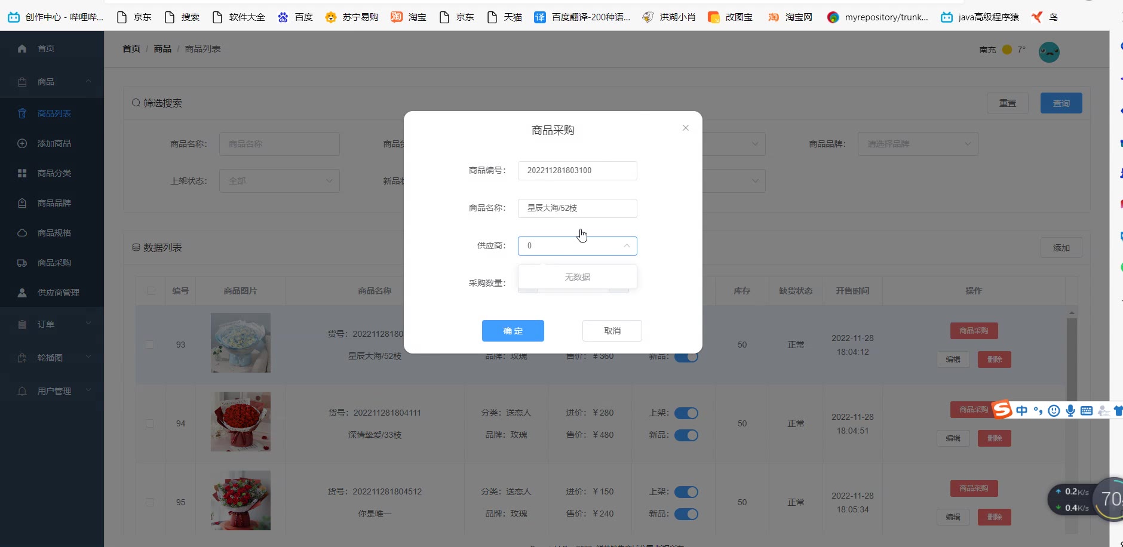The image size is (1123, 547).
Task: Click the 商品采购 truck icon
Action: tap(22, 263)
